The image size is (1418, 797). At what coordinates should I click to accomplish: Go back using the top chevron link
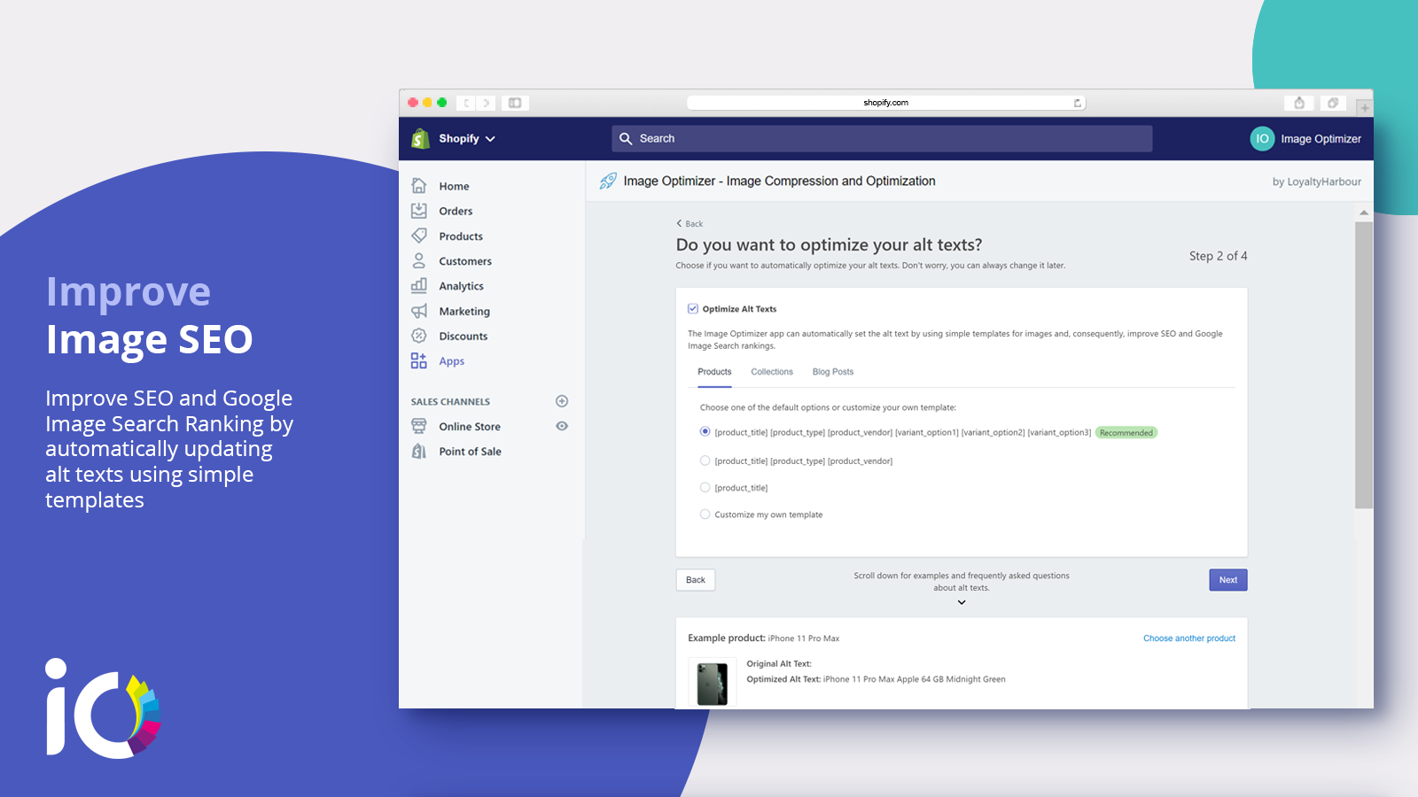pos(690,224)
